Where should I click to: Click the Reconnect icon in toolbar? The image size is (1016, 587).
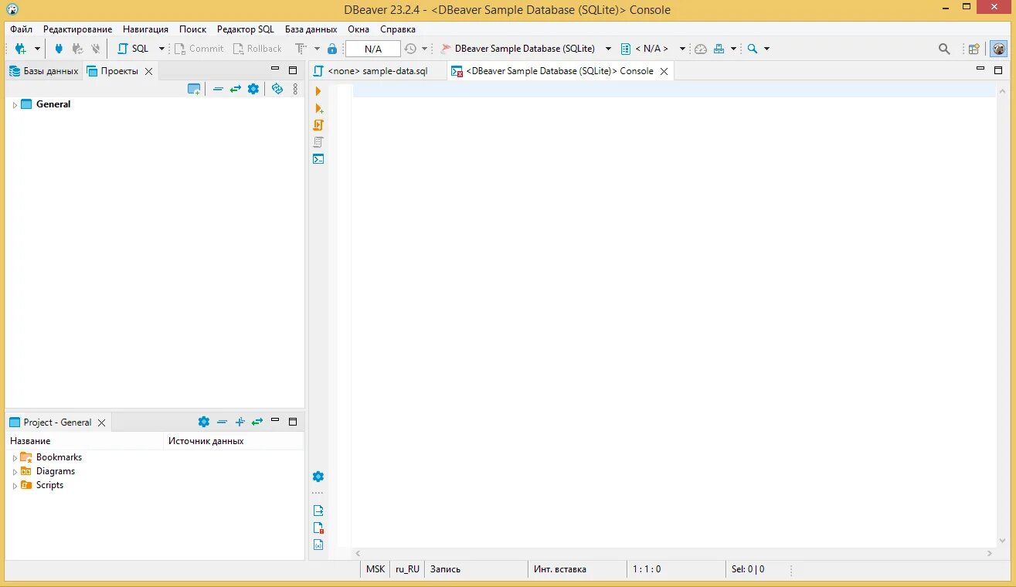click(x=77, y=49)
